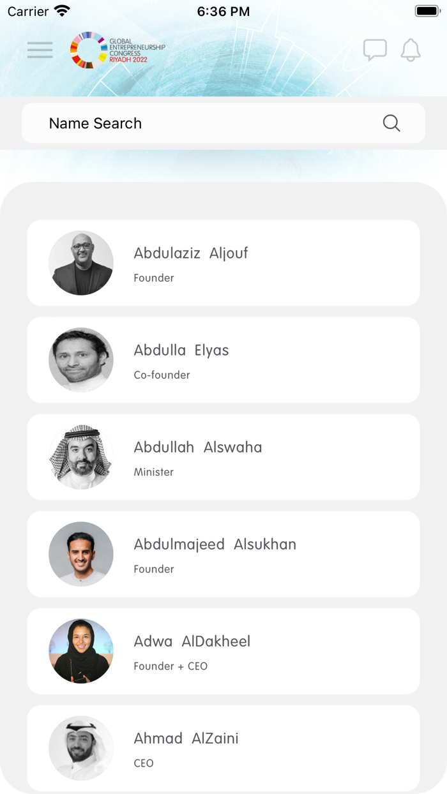
Task: Open the notifications bell
Action: tap(411, 50)
